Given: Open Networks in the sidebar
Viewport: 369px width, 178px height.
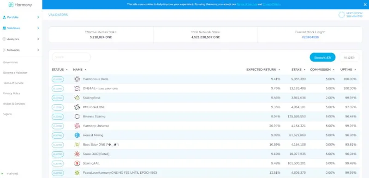Looking at the screenshot, I should click(x=13, y=50).
